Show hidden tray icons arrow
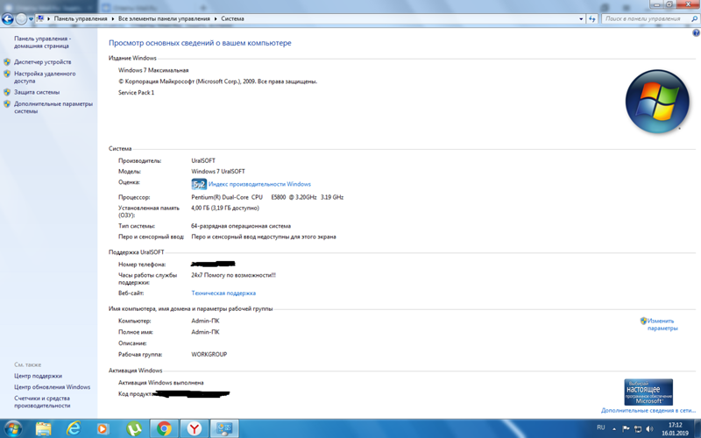701x438 pixels. [614, 429]
